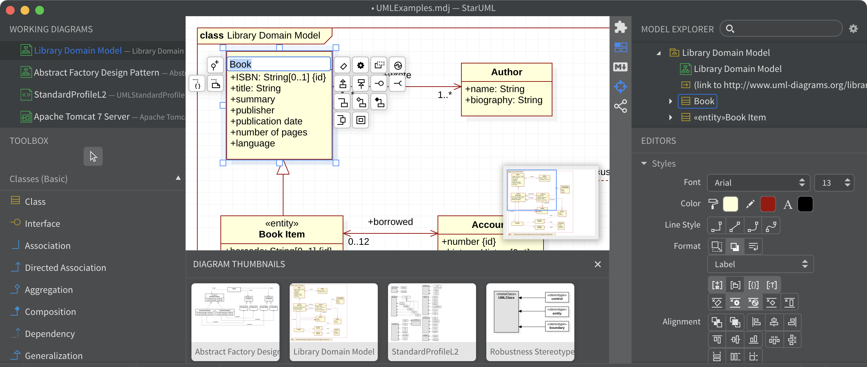
Task: Open the Arial font dropdown
Action: click(758, 182)
